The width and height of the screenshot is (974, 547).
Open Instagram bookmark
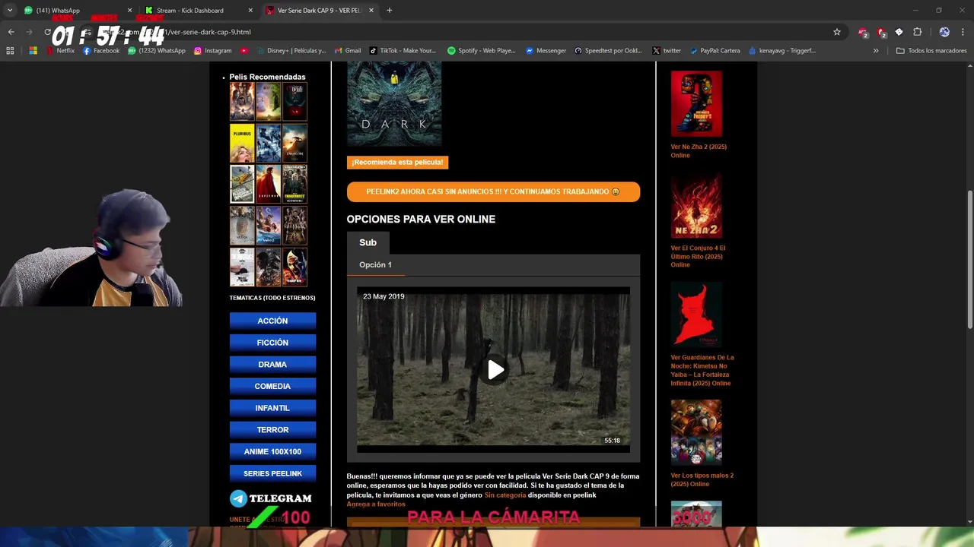pos(212,51)
